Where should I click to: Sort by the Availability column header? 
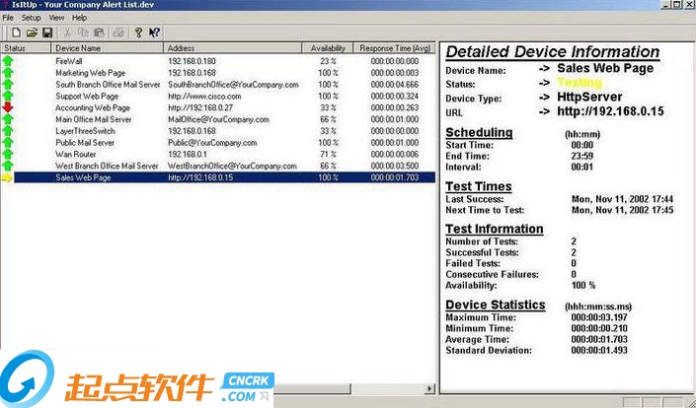click(328, 48)
